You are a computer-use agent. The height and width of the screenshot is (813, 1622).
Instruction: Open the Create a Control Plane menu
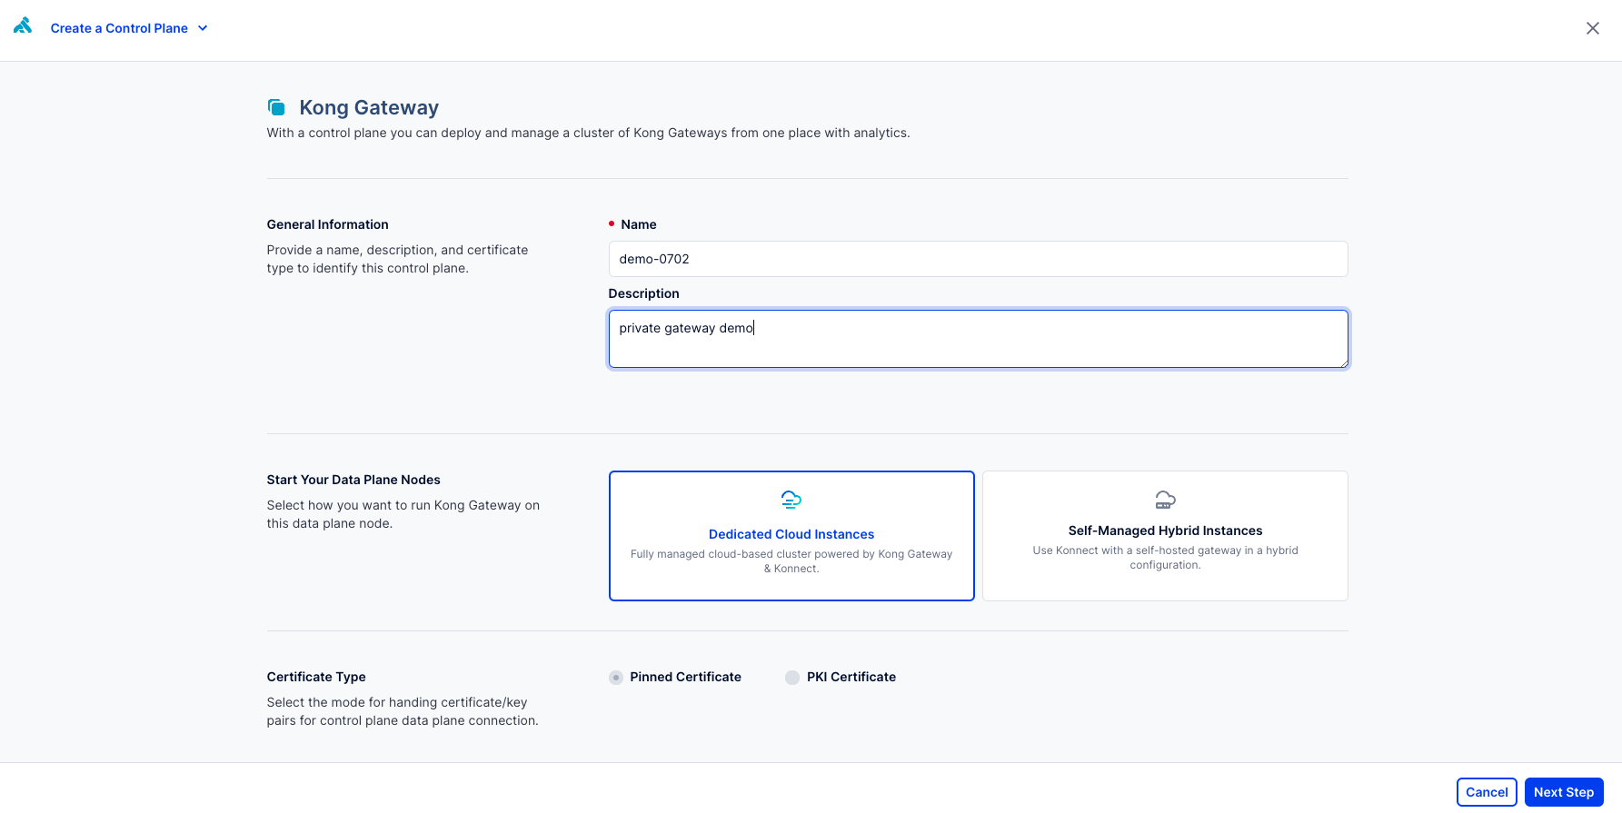click(129, 28)
